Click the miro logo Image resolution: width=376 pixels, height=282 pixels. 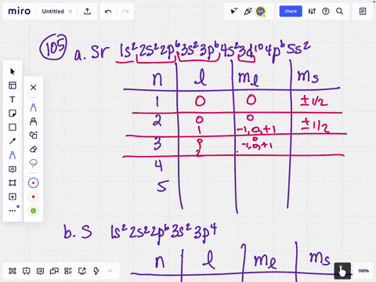pyautogui.click(x=20, y=11)
